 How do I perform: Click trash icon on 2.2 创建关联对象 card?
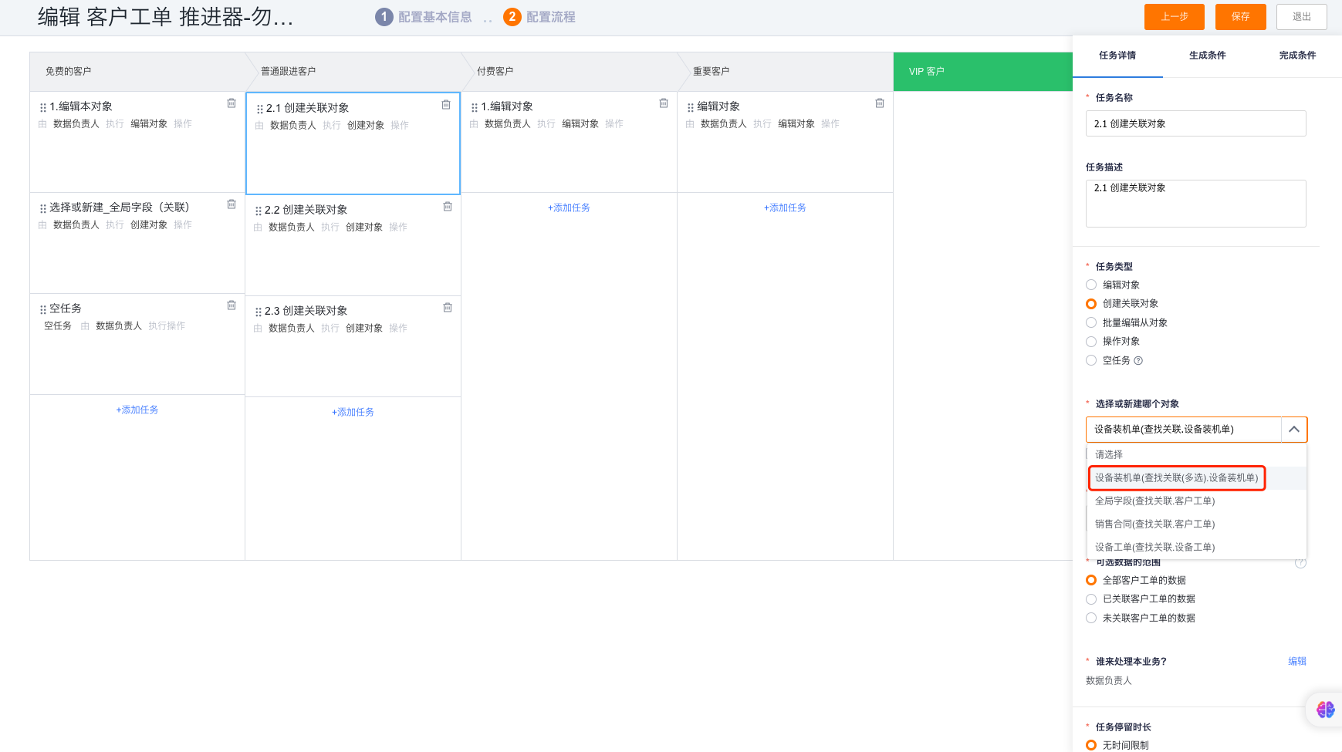(448, 207)
